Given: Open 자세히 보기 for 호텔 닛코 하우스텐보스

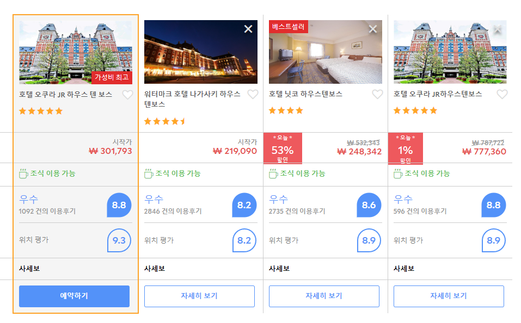Looking at the screenshot, I should pyautogui.click(x=324, y=296).
